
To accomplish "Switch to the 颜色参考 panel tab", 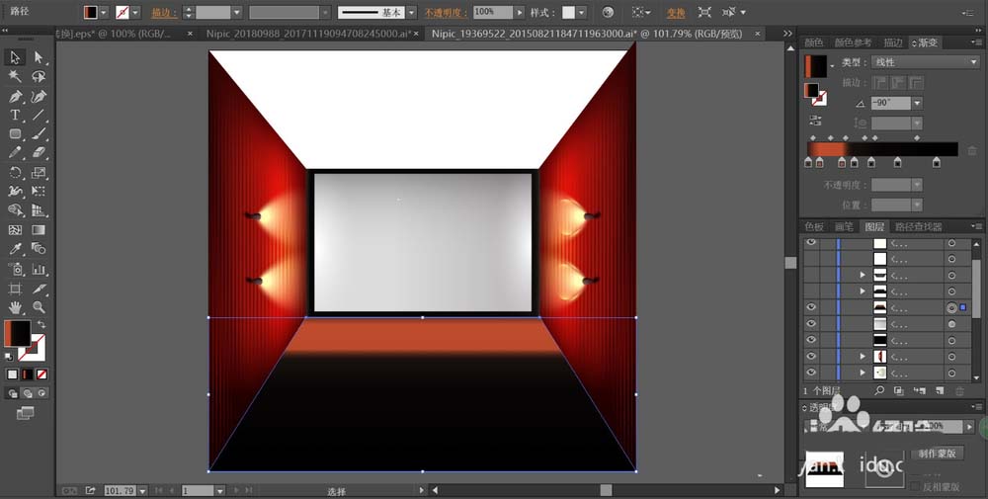I will tap(854, 42).
